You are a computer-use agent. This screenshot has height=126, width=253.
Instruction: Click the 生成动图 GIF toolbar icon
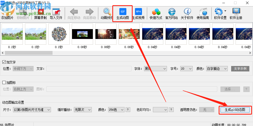tap(123, 12)
